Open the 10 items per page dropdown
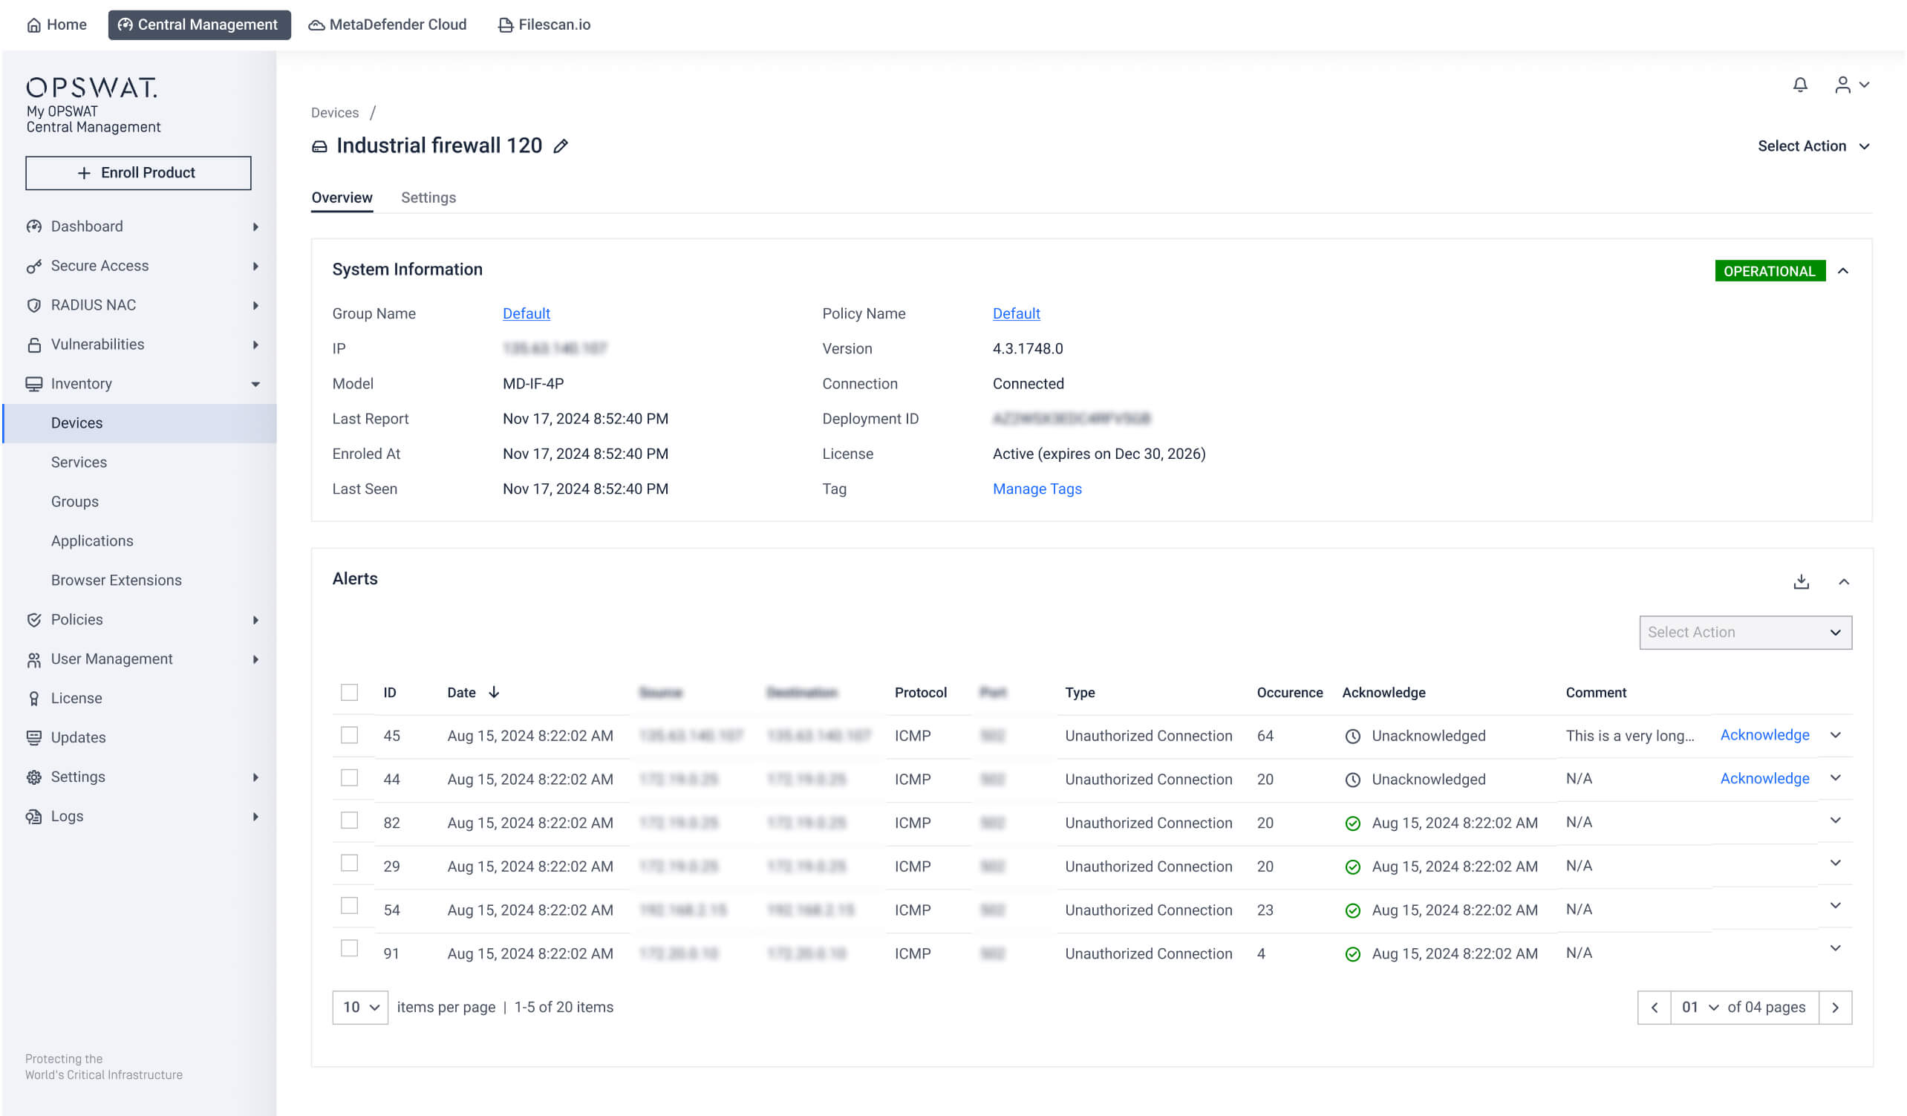The width and height of the screenshot is (1907, 1116). coord(360,1007)
